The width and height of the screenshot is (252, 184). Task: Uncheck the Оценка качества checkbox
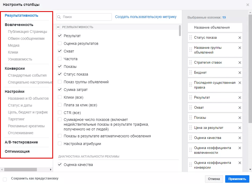tap(60, 164)
